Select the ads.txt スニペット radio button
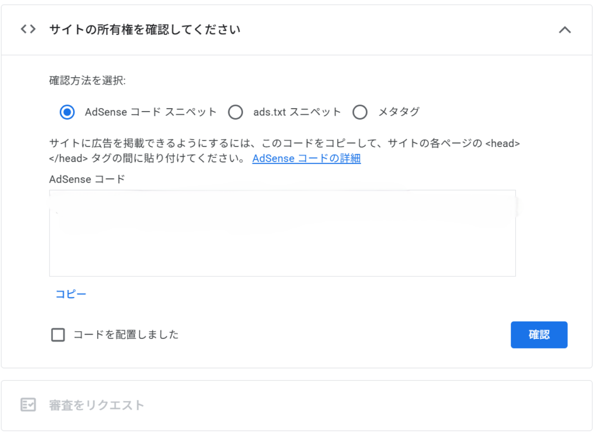The image size is (595, 437). 235,112
